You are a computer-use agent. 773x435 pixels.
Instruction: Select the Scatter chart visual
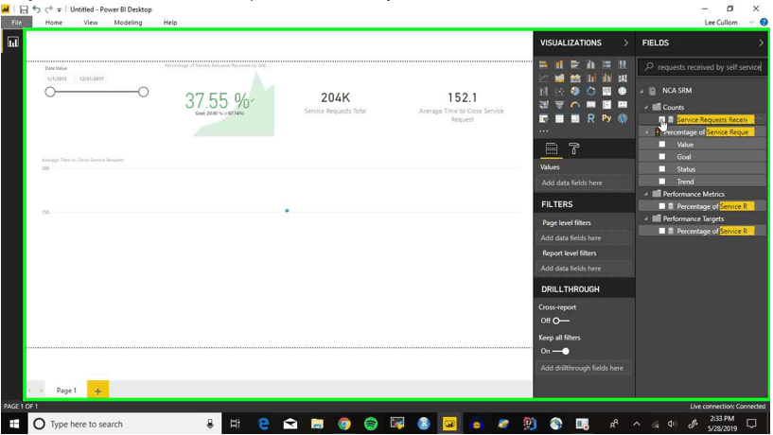click(x=559, y=91)
